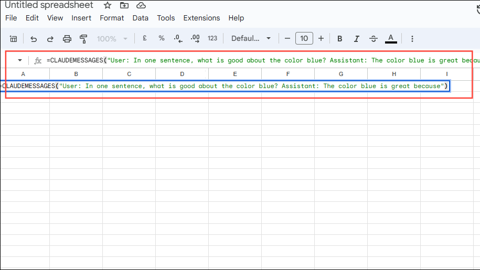Star the Untitled spreadsheet
This screenshot has width=480, height=270.
108,5
